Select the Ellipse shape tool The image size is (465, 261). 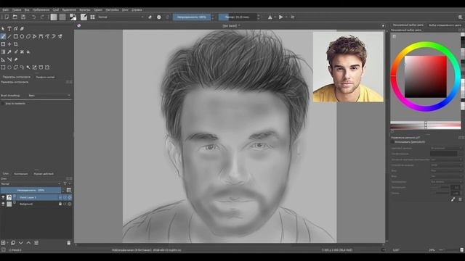22,36
